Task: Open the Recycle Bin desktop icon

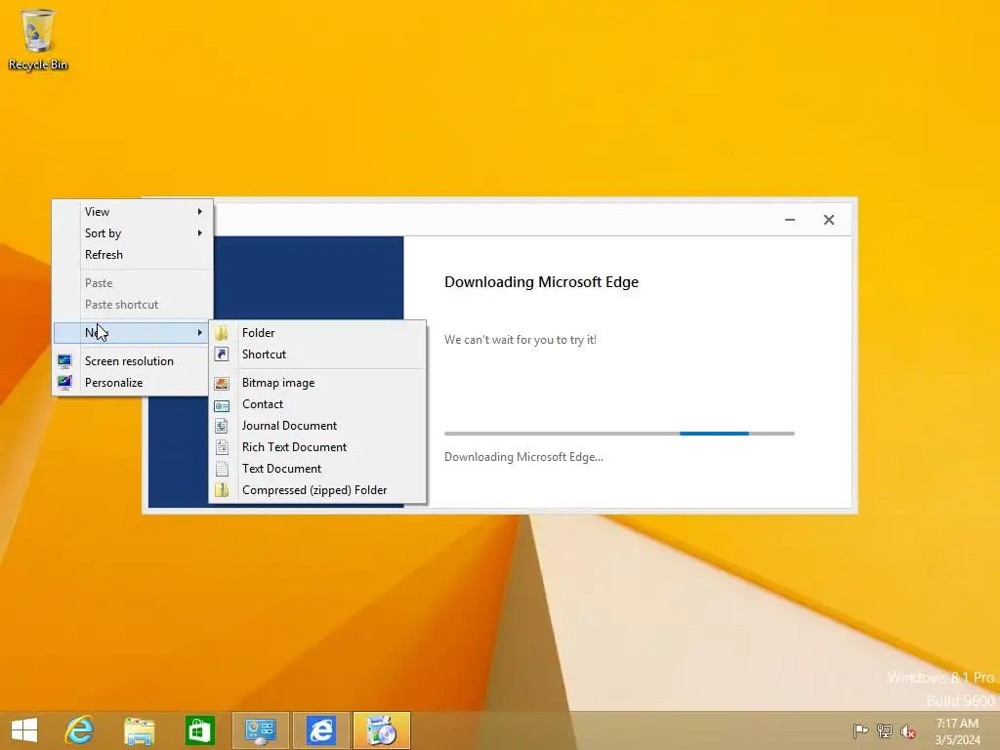Action: (38, 39)
